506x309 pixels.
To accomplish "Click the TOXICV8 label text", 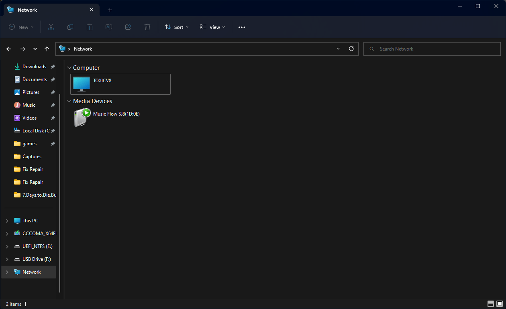I will 102,80.
